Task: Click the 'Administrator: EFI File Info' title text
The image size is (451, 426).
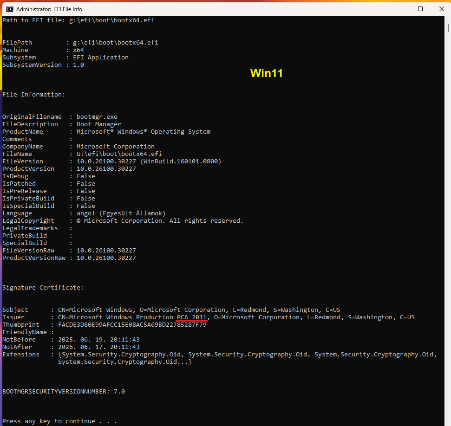Action: coord(49,9)
